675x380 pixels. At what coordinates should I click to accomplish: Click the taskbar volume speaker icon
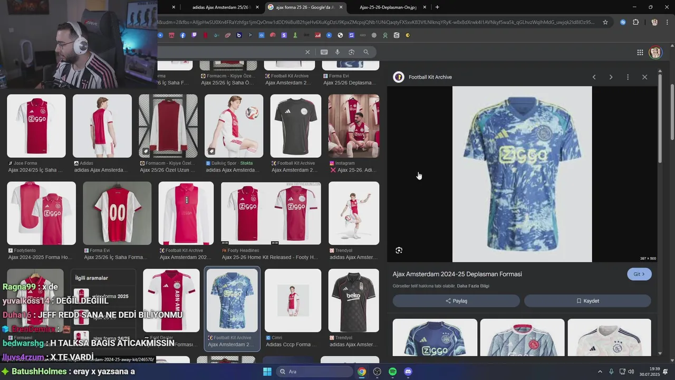coord(632,372)
